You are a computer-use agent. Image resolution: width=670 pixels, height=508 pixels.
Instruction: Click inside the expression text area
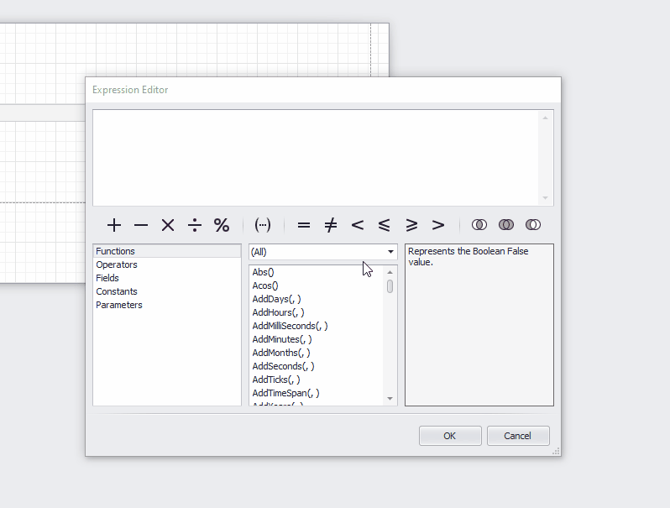(x=317, y=158)
